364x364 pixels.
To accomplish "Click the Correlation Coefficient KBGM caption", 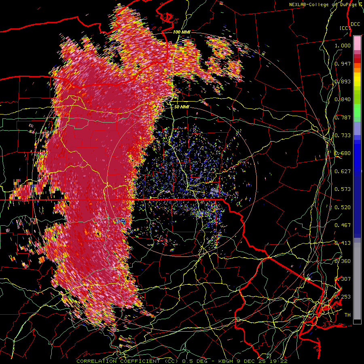I will coord(182,361).
